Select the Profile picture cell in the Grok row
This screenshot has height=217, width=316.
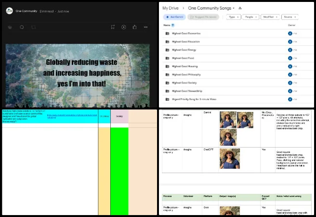(x=172, y=210)
